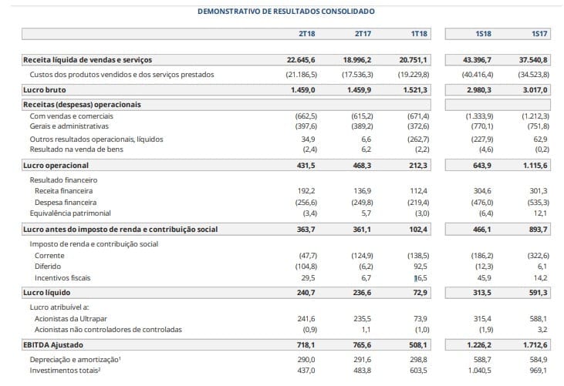The image size is (564, 386).
Task: Click the value 240,7
Action: click(306, 293)
